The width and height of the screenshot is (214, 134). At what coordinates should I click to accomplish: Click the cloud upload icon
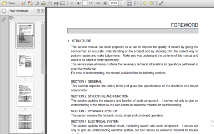tap(43, 3)
